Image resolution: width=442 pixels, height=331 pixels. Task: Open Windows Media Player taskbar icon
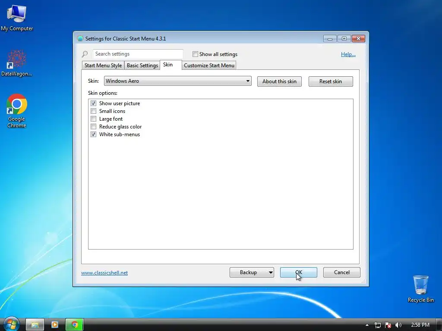[x=55, y=325]
